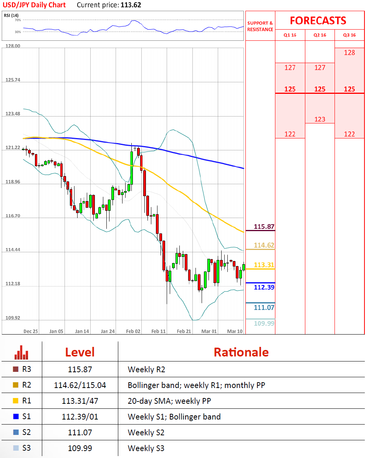This screenshot has width=366, height=458.
Task: Click the bold 125 value under Q2 16
Action: coord(320,89)
